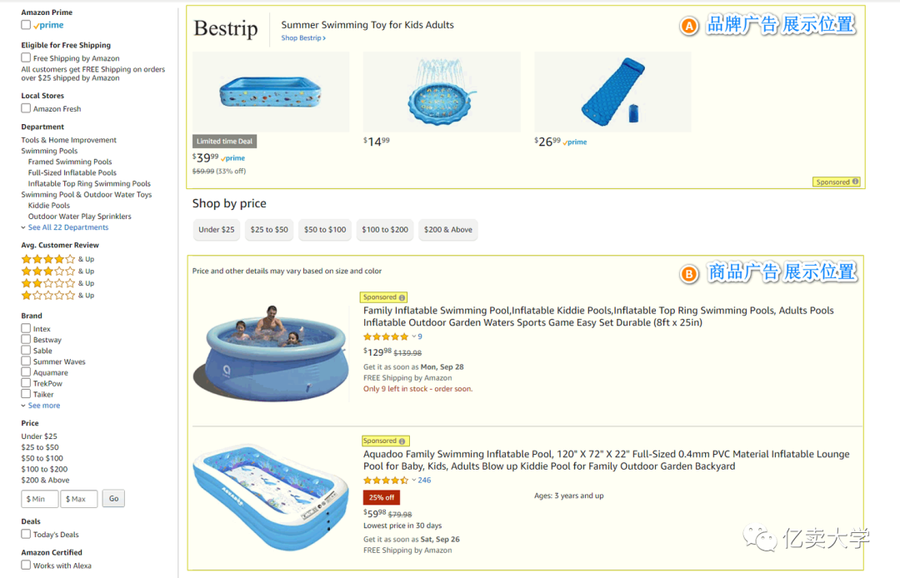Image resolution: width=900 pixels, height=578 pixels.
Task: Open the Shop Bestrip link
Action: pos(302,38)
